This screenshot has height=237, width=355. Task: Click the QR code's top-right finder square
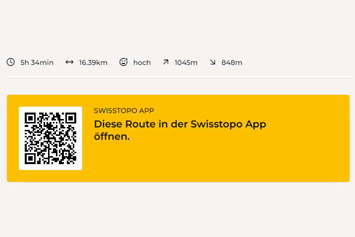(x=70, y=118)
